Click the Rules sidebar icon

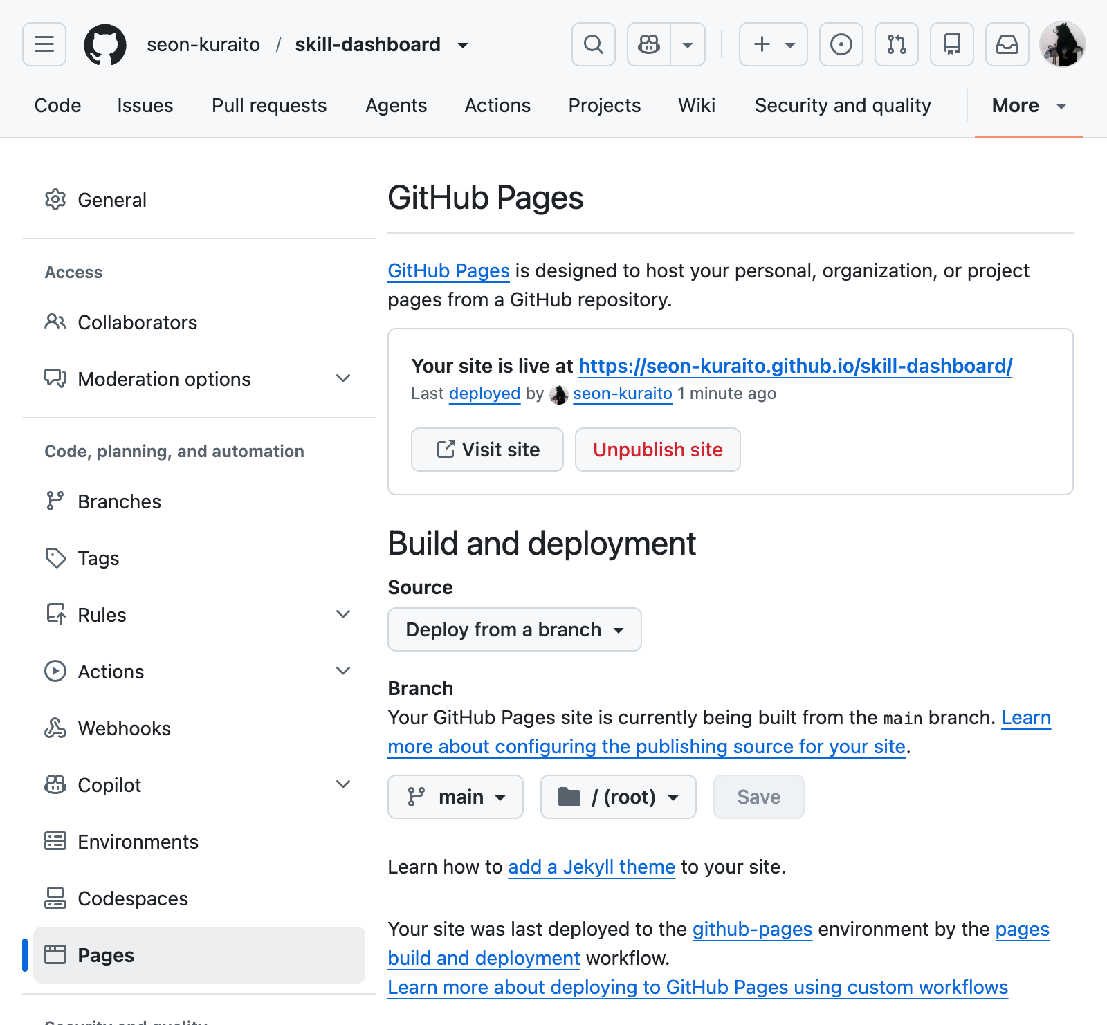pyautogui.click(x=55, y=615)
